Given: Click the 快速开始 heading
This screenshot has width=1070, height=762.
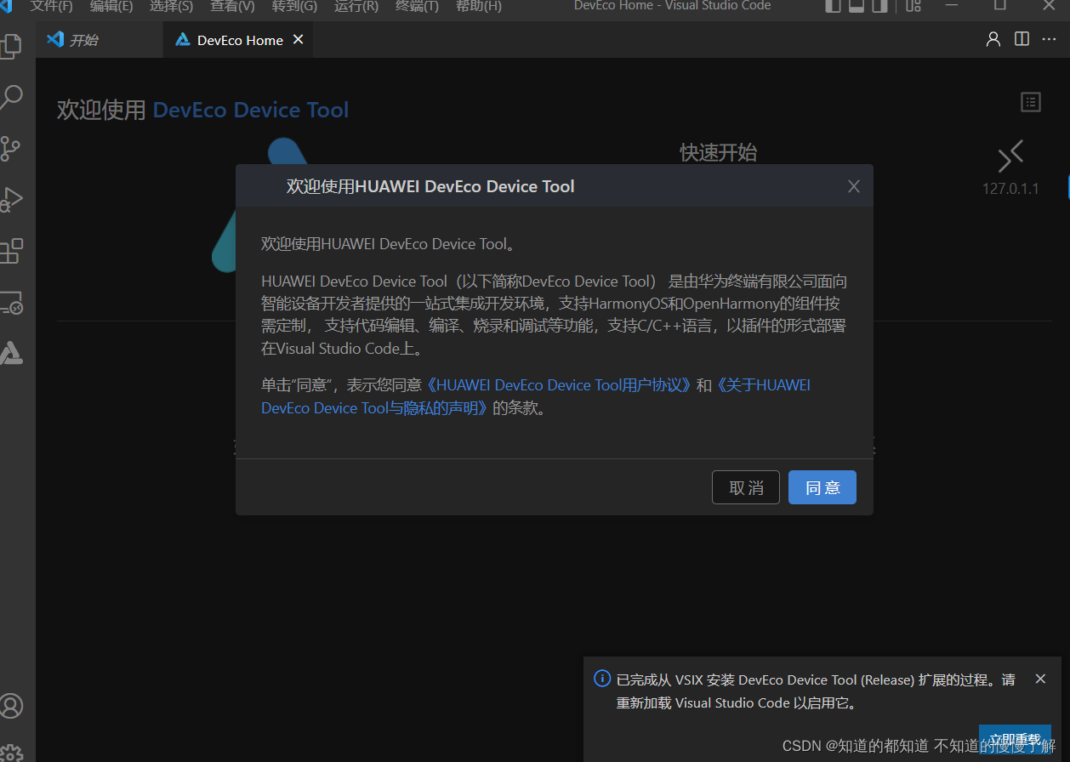Looking at the screenshot, I should (x=718, y=152).
